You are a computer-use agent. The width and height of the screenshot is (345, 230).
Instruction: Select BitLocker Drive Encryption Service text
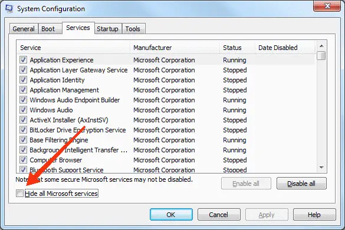click(78, 130)
